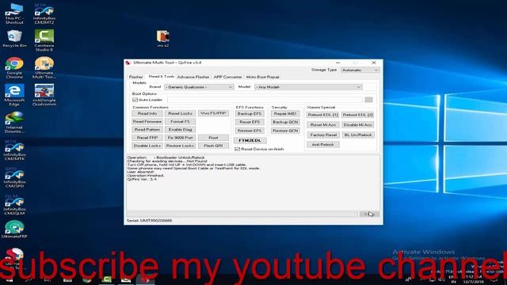The image size is (507, 285).
Task: Select the rckDongle Qualcomm desktop icon
Action: point(44,95)
